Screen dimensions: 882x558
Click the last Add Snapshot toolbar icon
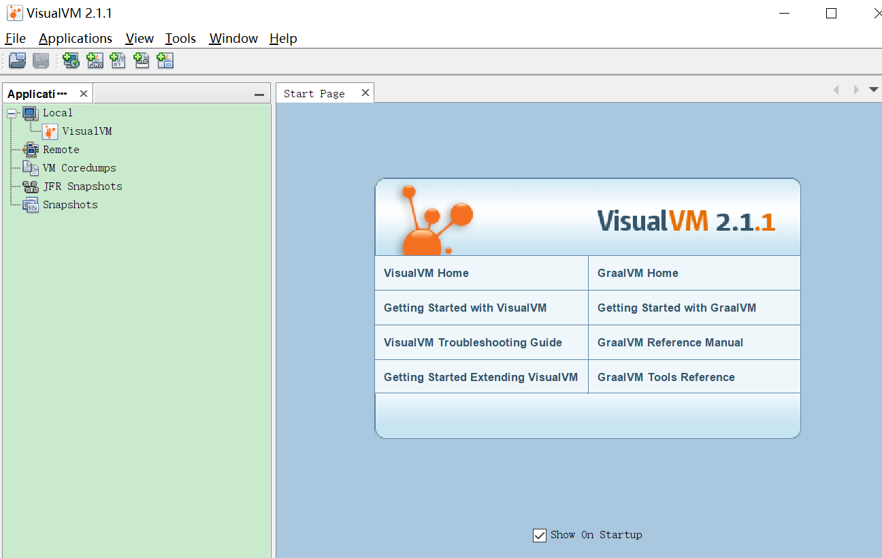pyautogui.click(x=165, y=61)
